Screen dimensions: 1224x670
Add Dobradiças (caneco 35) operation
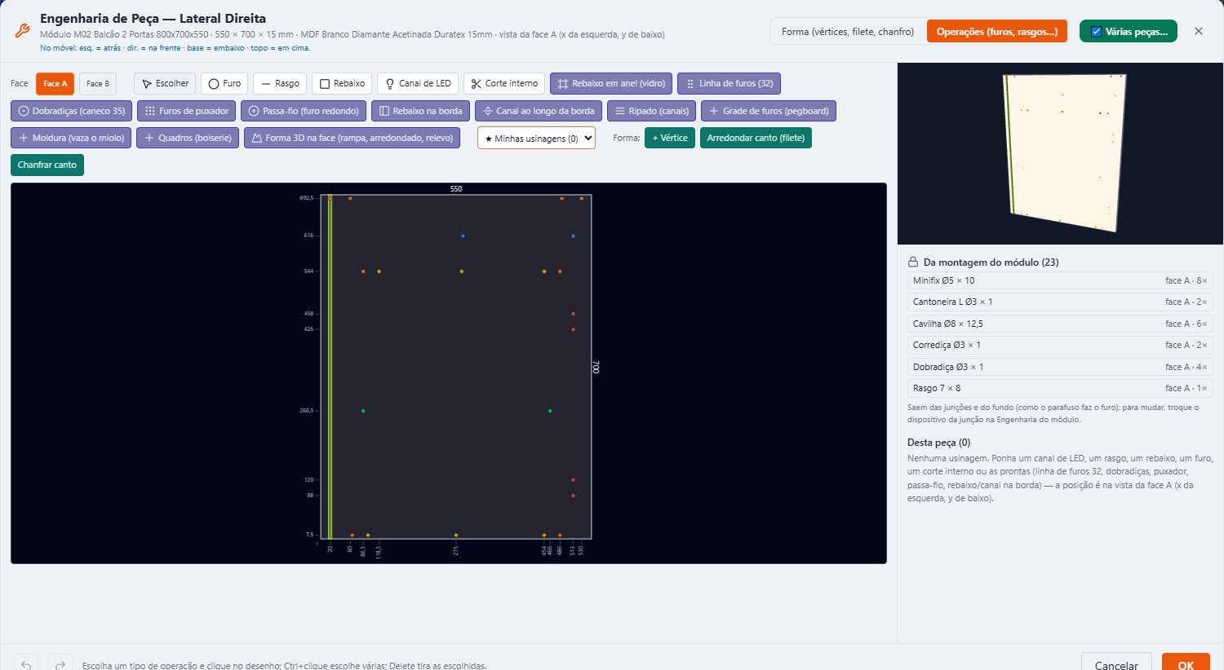coord(72,111)
